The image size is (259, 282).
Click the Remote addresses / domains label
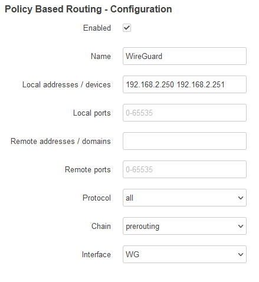(x=61, y=141)
